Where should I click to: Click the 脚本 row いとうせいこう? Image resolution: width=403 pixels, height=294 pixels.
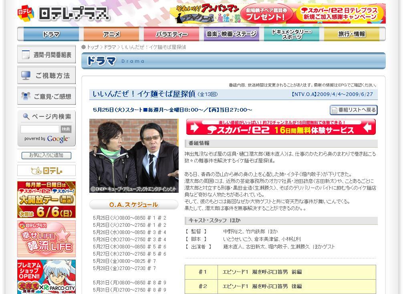coord(243,239)
